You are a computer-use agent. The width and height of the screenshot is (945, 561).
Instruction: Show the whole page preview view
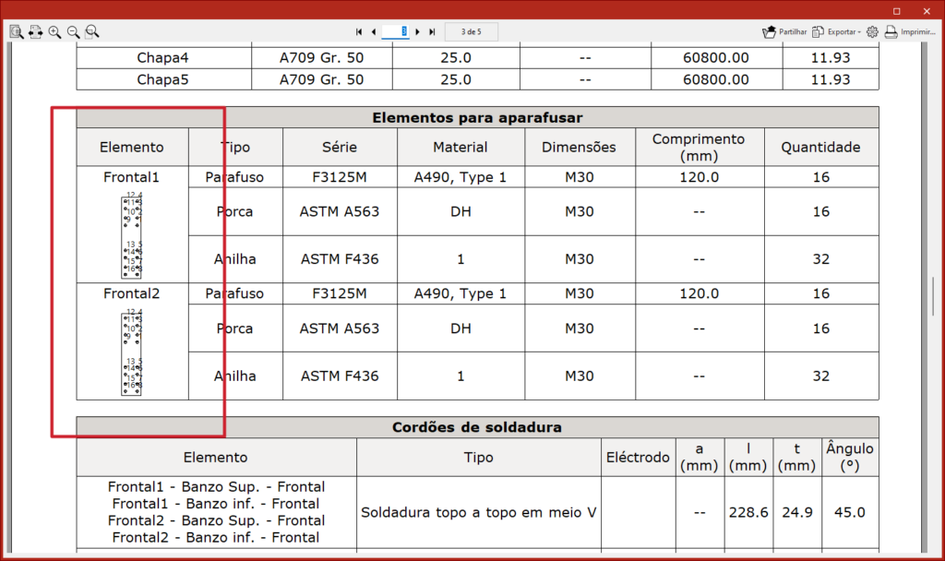(17, 32)
